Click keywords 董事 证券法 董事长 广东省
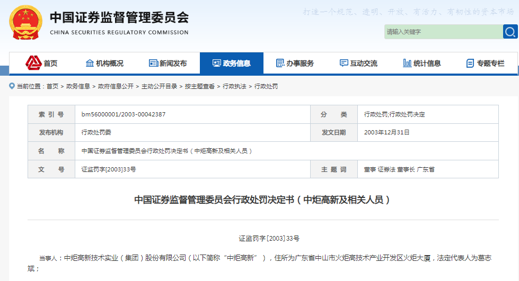The height and width of the screenshot is (281, 519). [399, 169]
